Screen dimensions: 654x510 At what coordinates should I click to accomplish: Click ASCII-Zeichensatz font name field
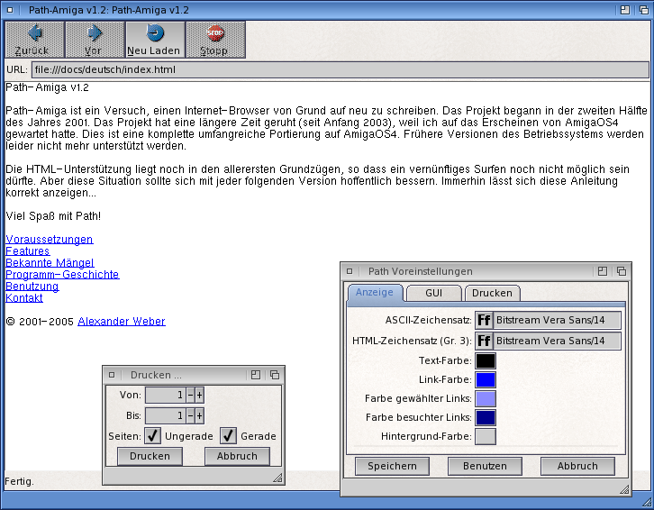click(x=558, y=320)
